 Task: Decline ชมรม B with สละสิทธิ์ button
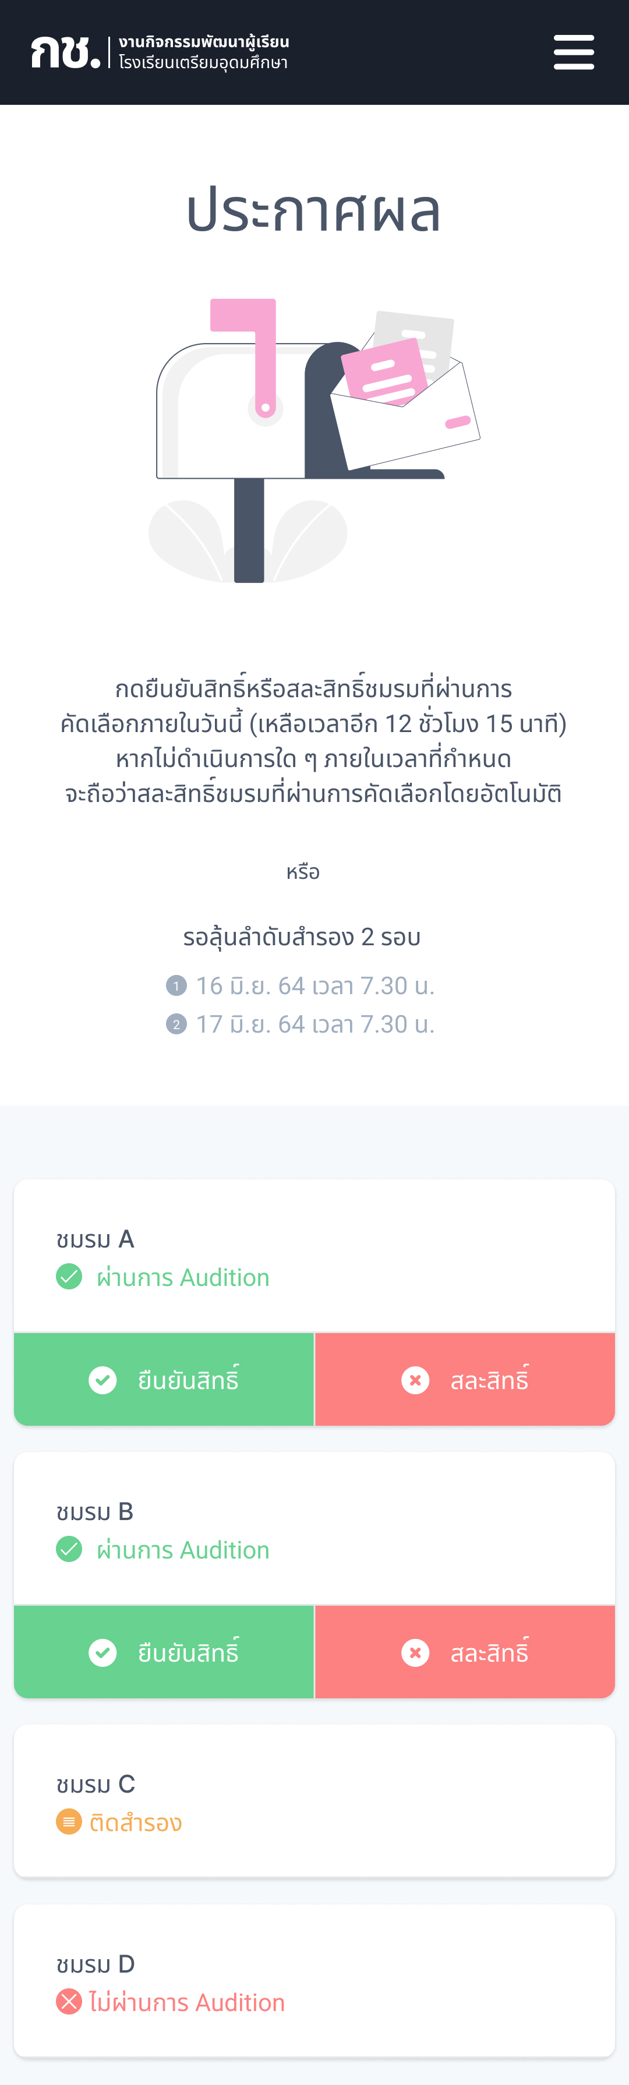[465, 1652]
